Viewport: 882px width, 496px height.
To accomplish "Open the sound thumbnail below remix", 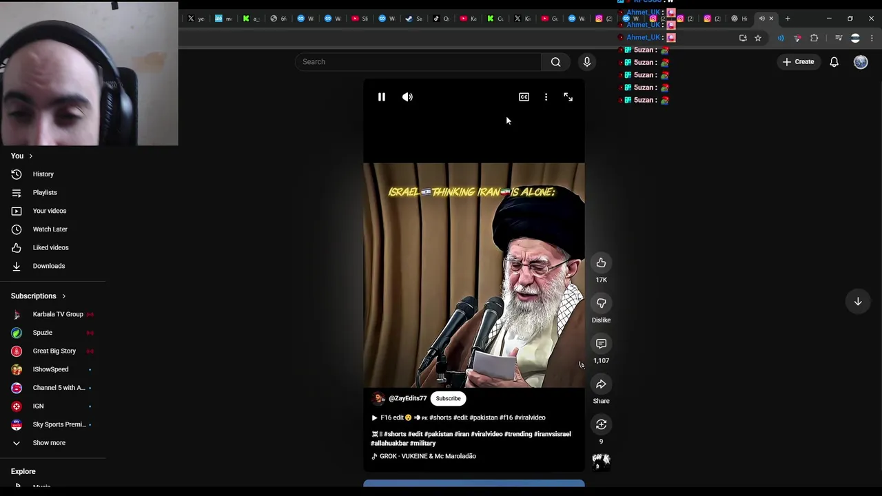I will [x=601, y=462].
